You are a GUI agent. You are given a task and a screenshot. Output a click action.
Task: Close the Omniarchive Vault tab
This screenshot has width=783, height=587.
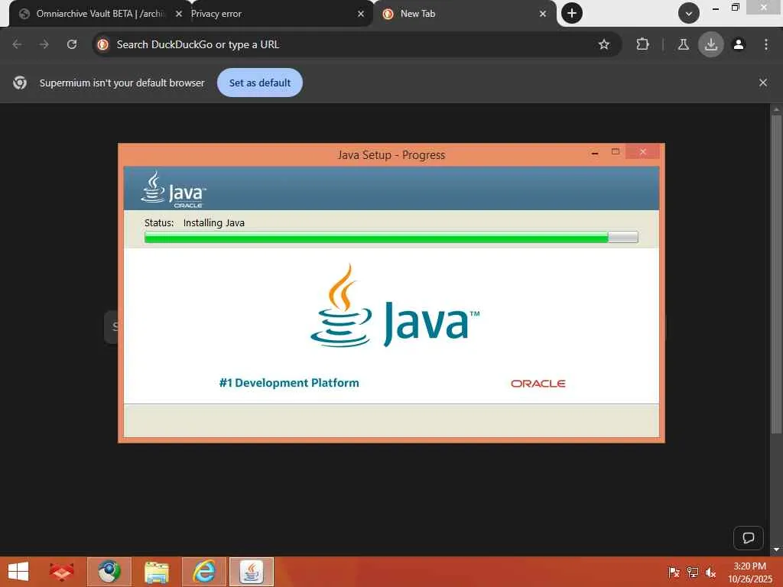tap(179, 14)
